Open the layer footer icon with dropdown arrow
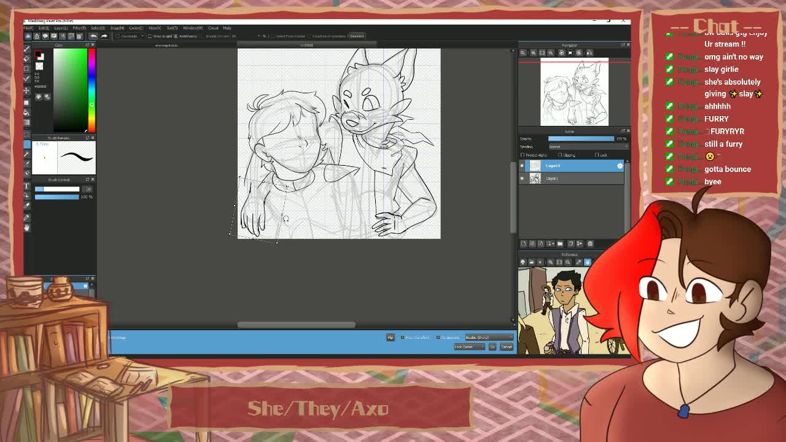The height and width of the screenshot is (442, 786). point(550,244)
